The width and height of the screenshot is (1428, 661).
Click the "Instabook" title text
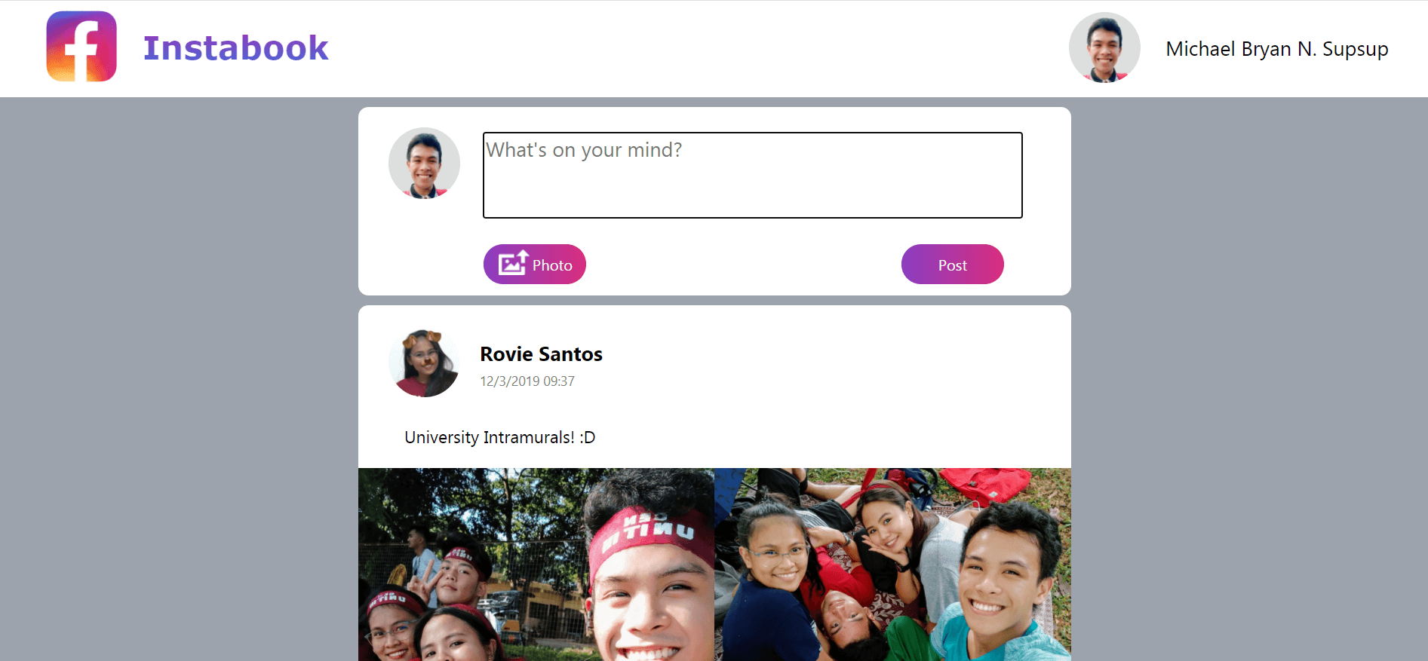(x=236, y=48)
